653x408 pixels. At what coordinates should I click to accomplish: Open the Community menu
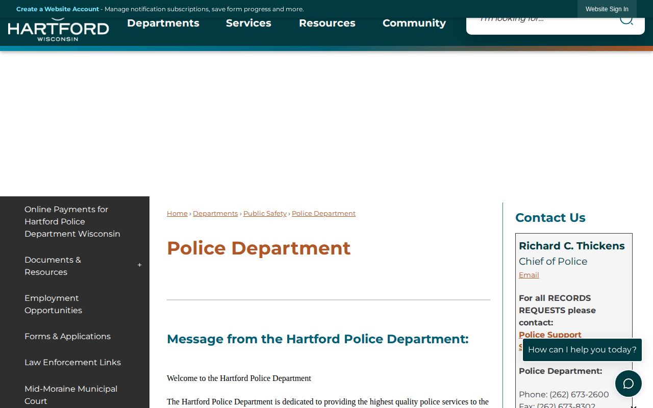[414, 23]
